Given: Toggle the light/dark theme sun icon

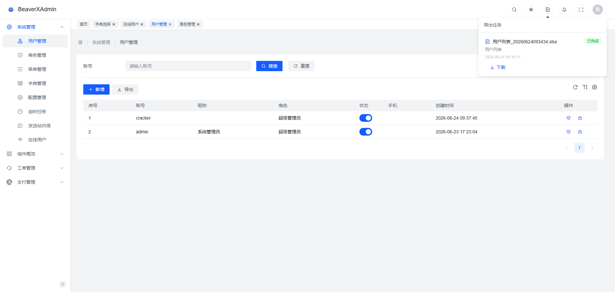Looking at the screenshot, I should click(x=531, y=10).
